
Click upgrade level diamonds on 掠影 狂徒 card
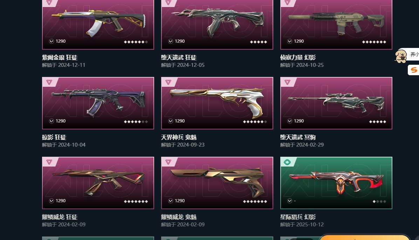(x=136, y=122)
